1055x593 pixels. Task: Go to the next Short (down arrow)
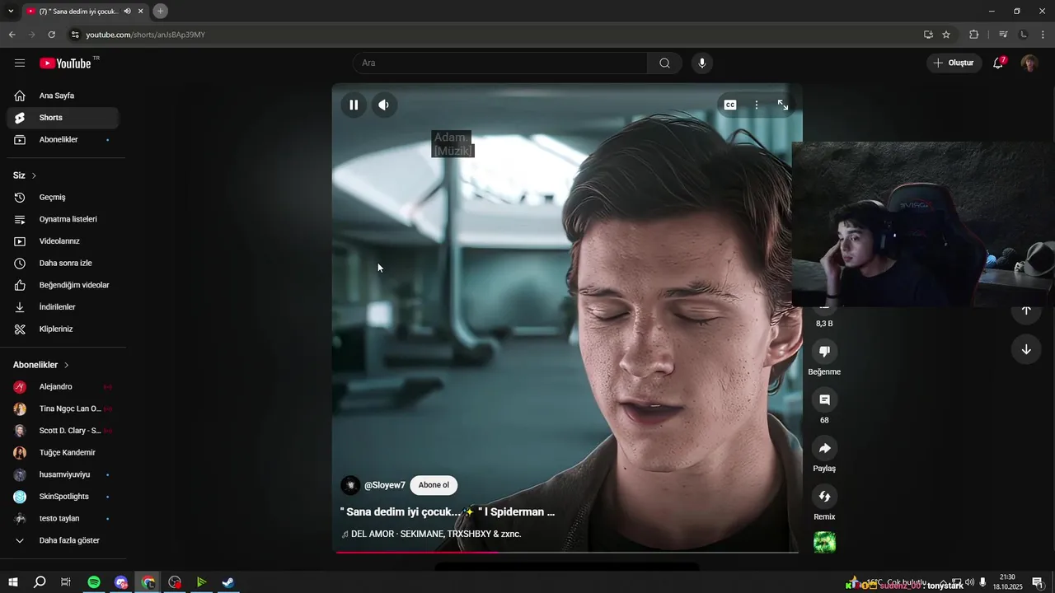(x=1026, y=349)
